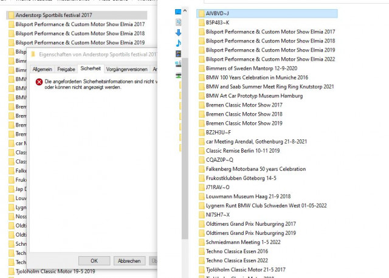Click folder icon of Tjolöholm Classic Motor 19-5 2019
Image resolution: width=389 pixels, height=278 pixels.
pos(11,271)
